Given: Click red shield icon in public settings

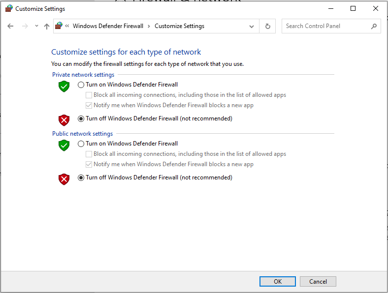Looking at the screenshot, I should click(64, 179).
